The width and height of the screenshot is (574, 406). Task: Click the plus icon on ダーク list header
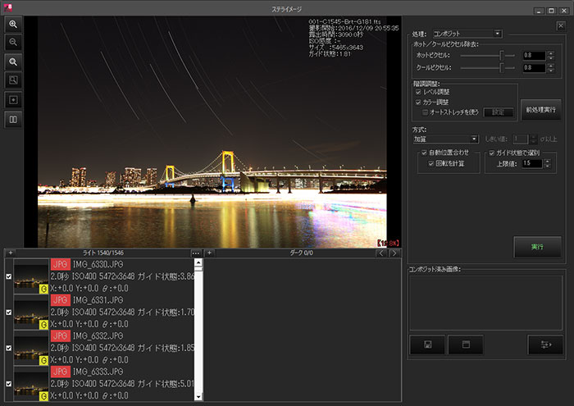pyautogui.click(x=209, y=253)
